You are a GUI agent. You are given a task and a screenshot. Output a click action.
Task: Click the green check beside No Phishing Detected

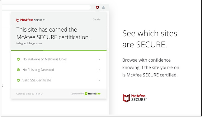click(x=18, y=70)
